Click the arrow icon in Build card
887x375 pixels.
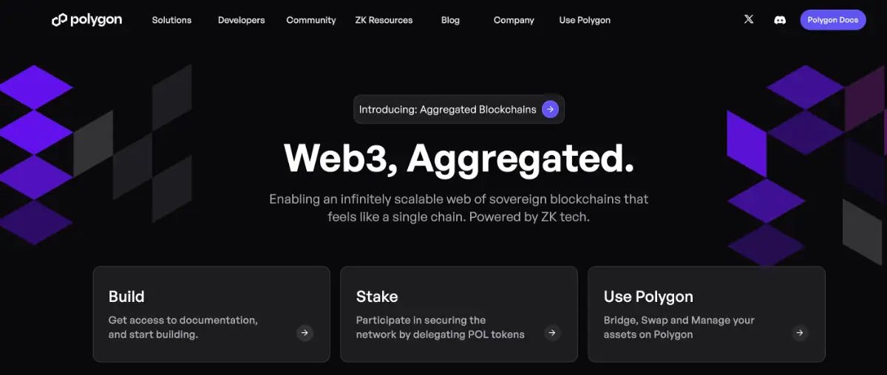click(305, 333)
